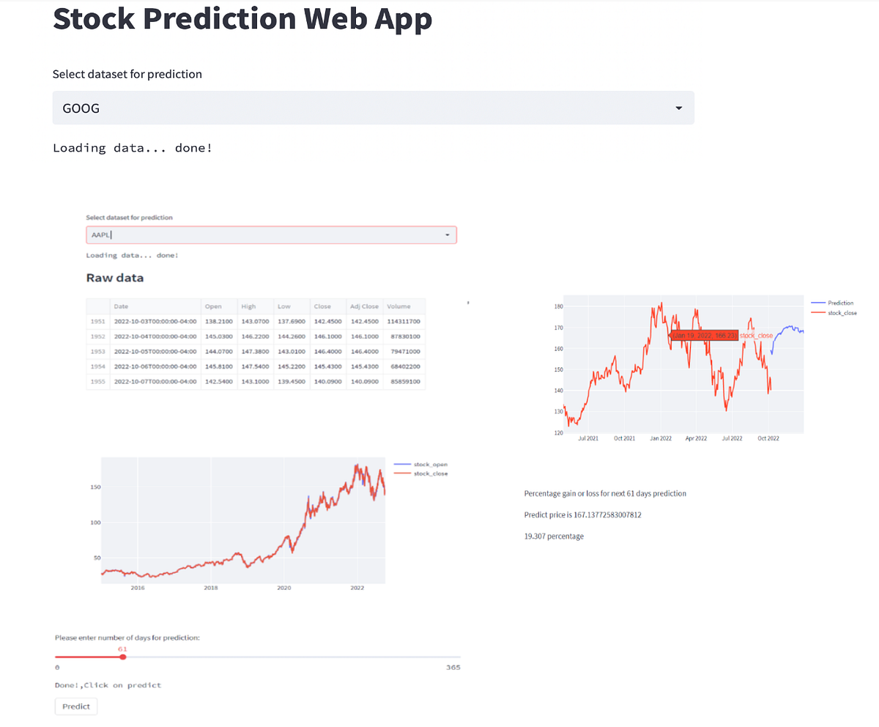
Task: Click the Jan 19, 2022 chart tooltip
Action: tap(704, 335)
